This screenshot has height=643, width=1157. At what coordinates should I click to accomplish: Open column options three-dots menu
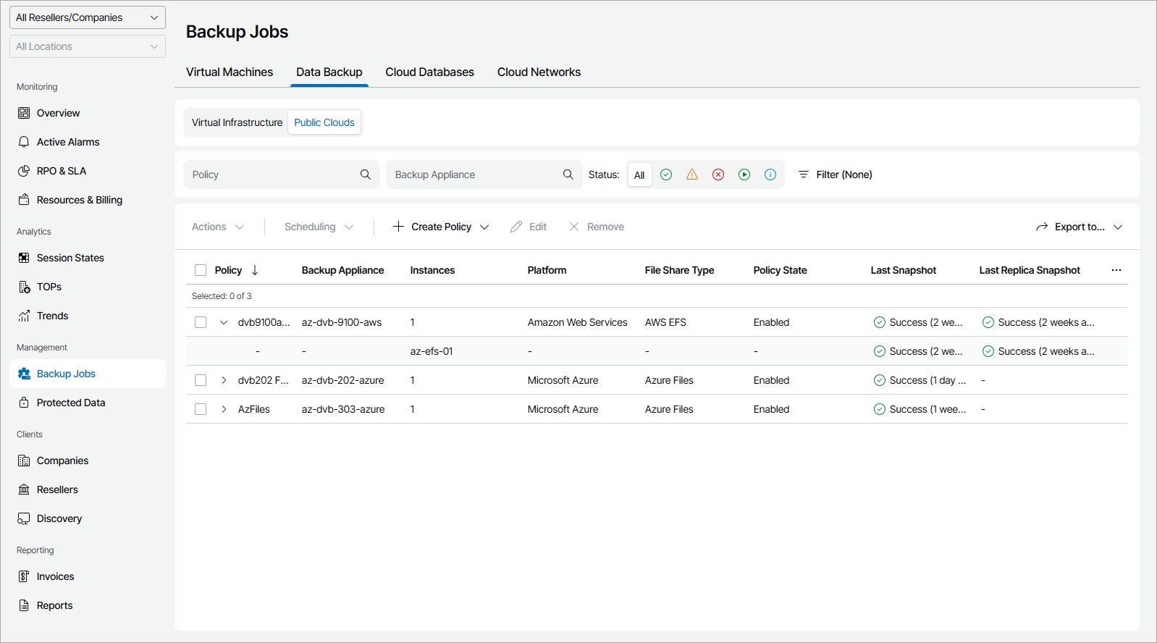click(1116, 270)
